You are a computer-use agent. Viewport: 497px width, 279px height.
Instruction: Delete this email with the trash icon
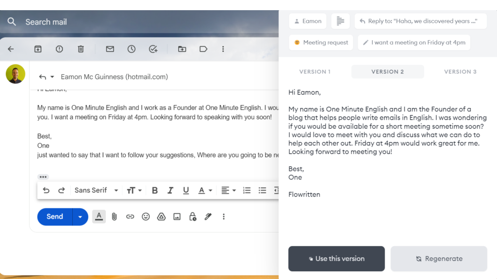click(81, 49)
